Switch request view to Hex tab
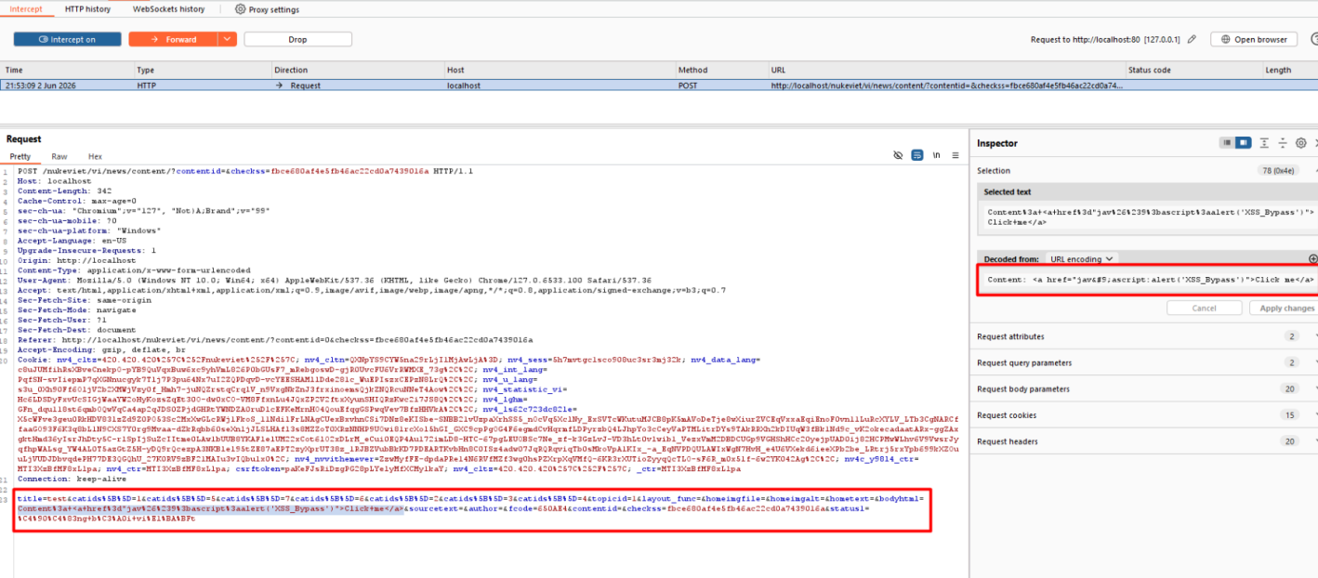 pyautogui.click(x=95, y=157)
